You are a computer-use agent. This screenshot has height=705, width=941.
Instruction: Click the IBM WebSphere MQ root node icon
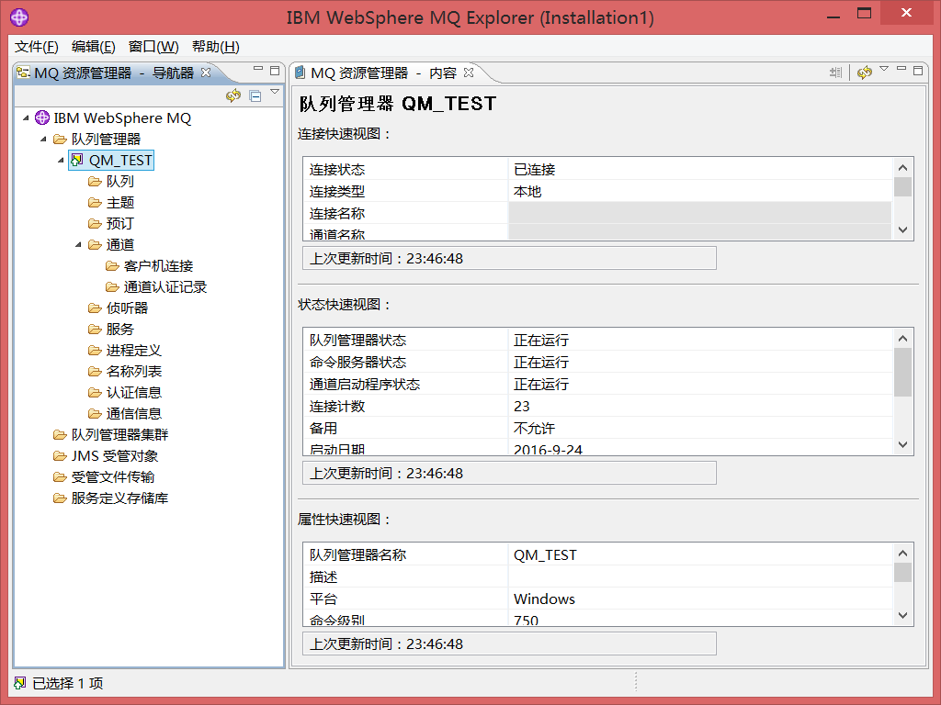(x=42, y=117)
